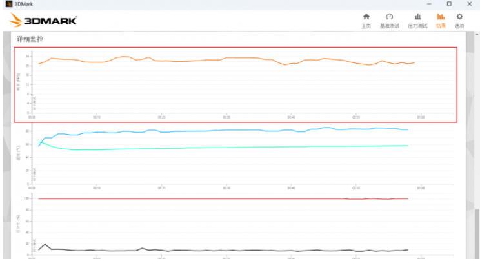Viewport: 480px width, 259px height.
Task: Click the 3DMark logo in header
Action: (x=43, y=21)
